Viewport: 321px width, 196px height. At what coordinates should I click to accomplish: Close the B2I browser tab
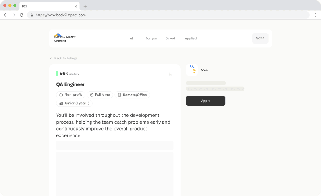[x=75, y=6]
